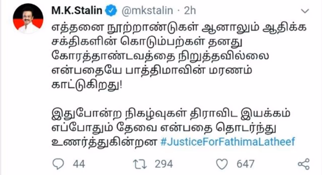This screenshot has width=322, height=175.
Task: Open the 2h timestamp link
Action: pos(190,11)
